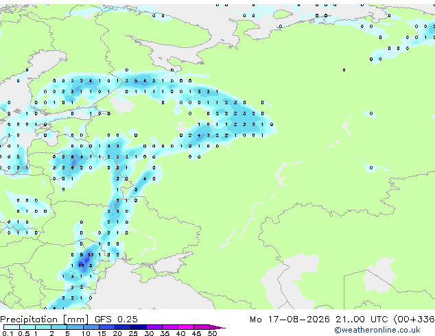The width and height of the screenshot is (435, 336).
Task: Click the '50' legend scale label
Action: pos(212,333)
